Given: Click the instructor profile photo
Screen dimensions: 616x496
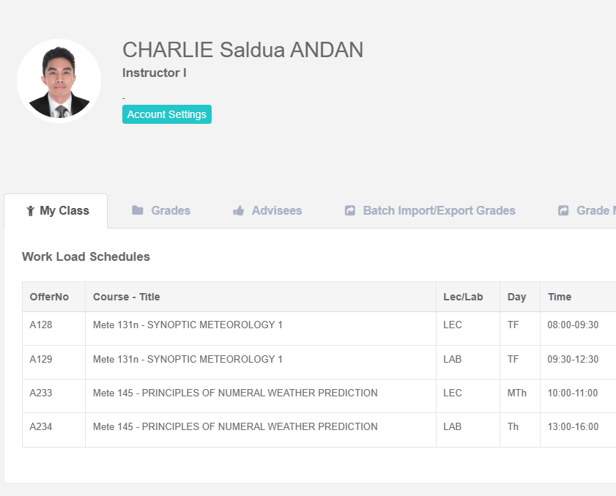Looking at the screenshot, I should coord(59,80).
